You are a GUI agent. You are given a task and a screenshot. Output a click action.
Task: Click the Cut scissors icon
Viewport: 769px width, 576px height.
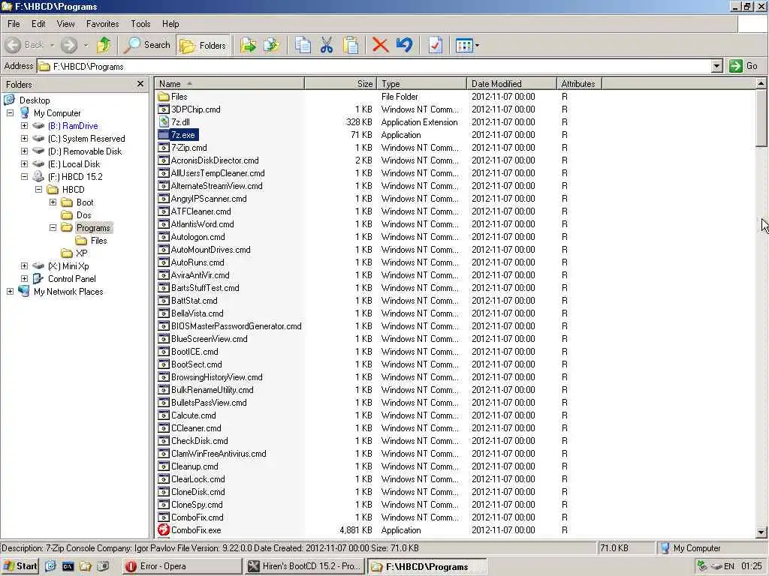(x=327, y=45)
